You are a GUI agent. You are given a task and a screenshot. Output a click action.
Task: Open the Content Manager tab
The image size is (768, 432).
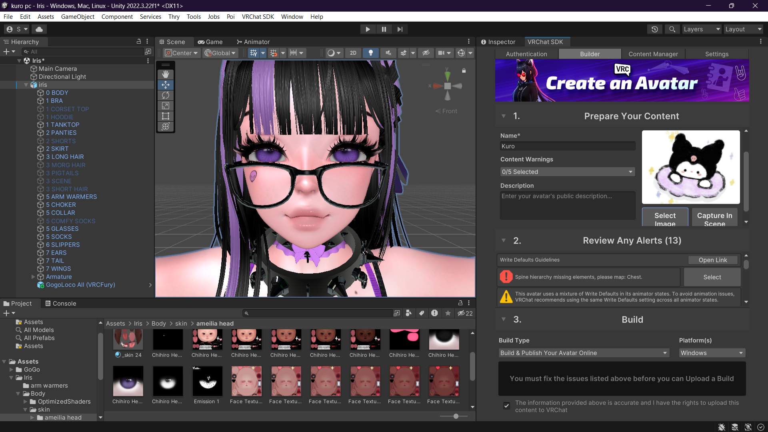[653, 54]
